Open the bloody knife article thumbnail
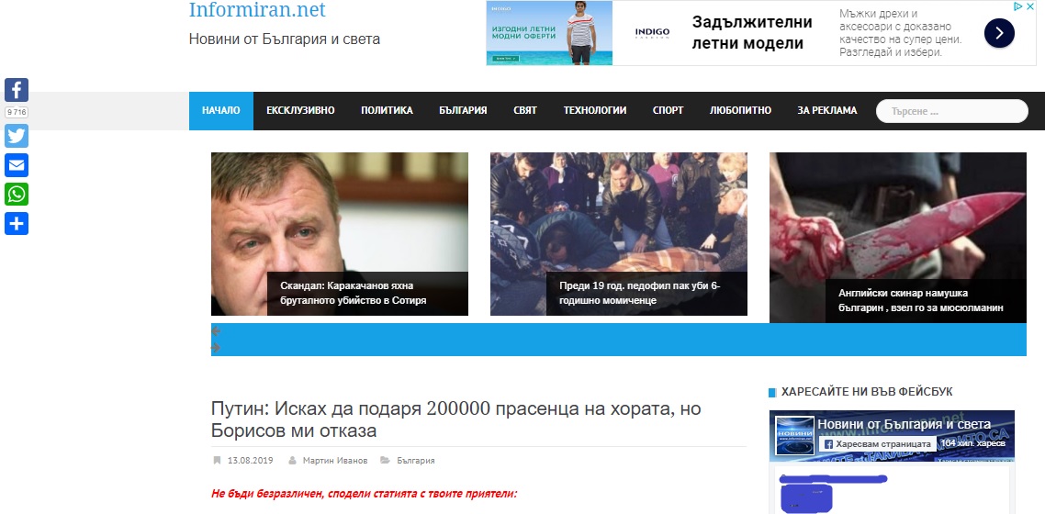 pos(898,238)
